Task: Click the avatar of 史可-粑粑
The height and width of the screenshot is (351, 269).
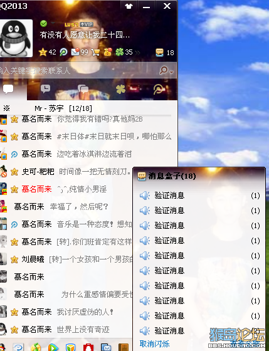Action: (x=3, y=172)
